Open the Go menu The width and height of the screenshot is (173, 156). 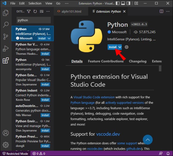tap(58, 4)
